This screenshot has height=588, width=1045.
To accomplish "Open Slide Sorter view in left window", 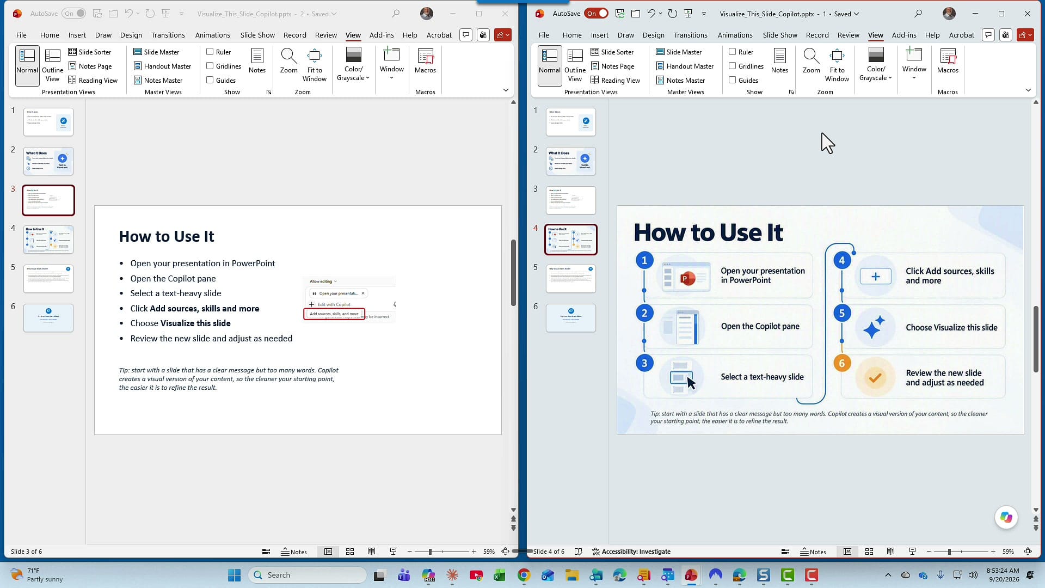I will [89, 52].
